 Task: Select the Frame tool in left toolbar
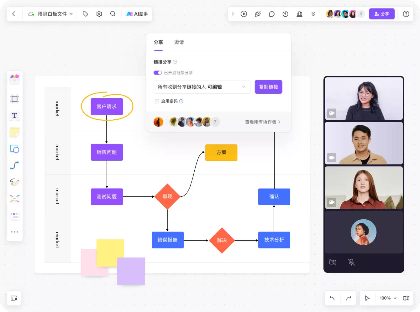pos(14,99)
